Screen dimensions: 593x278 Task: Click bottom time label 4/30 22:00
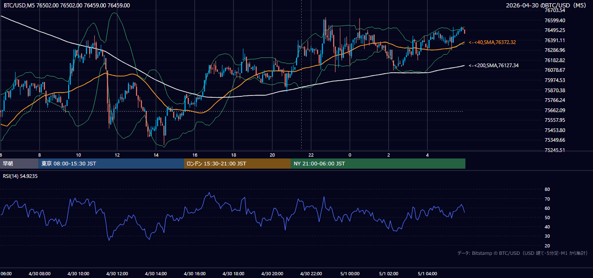click(311, 274)
